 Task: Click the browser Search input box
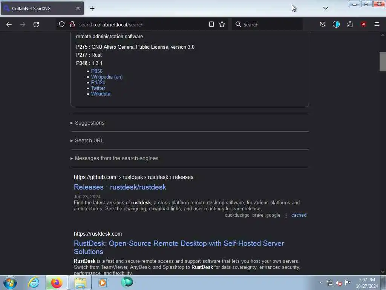click(267, 25)
